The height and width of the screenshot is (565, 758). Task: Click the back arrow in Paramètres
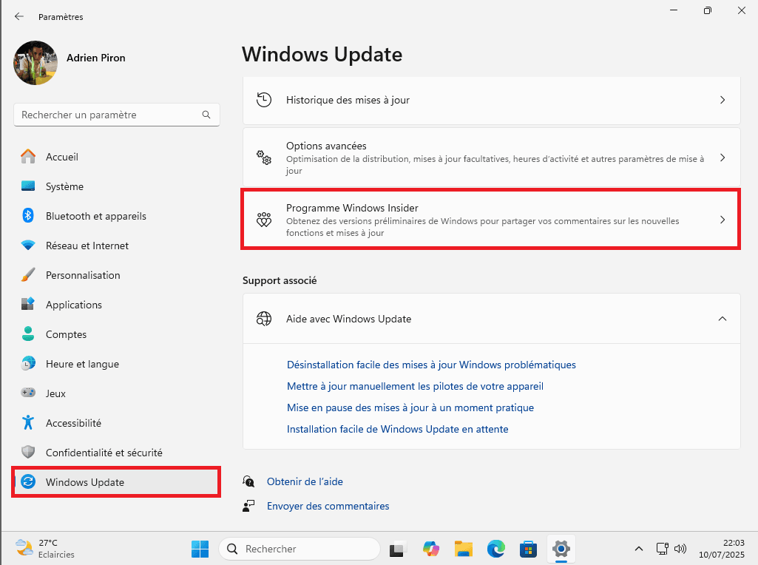coord(18,16)
